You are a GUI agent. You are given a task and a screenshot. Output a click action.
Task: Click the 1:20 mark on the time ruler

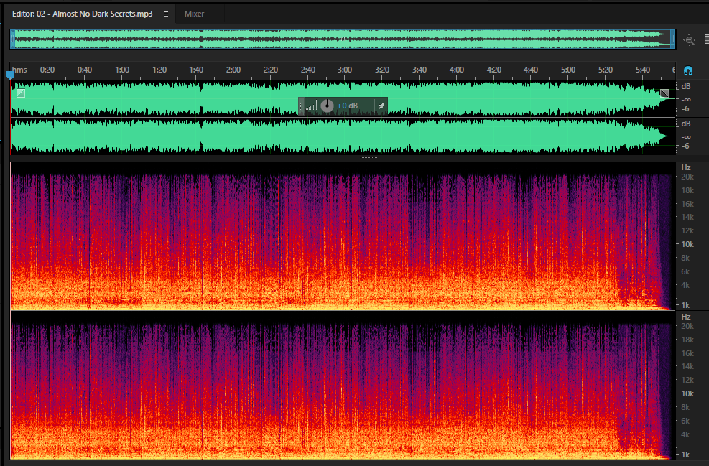(x=159, y=70)
